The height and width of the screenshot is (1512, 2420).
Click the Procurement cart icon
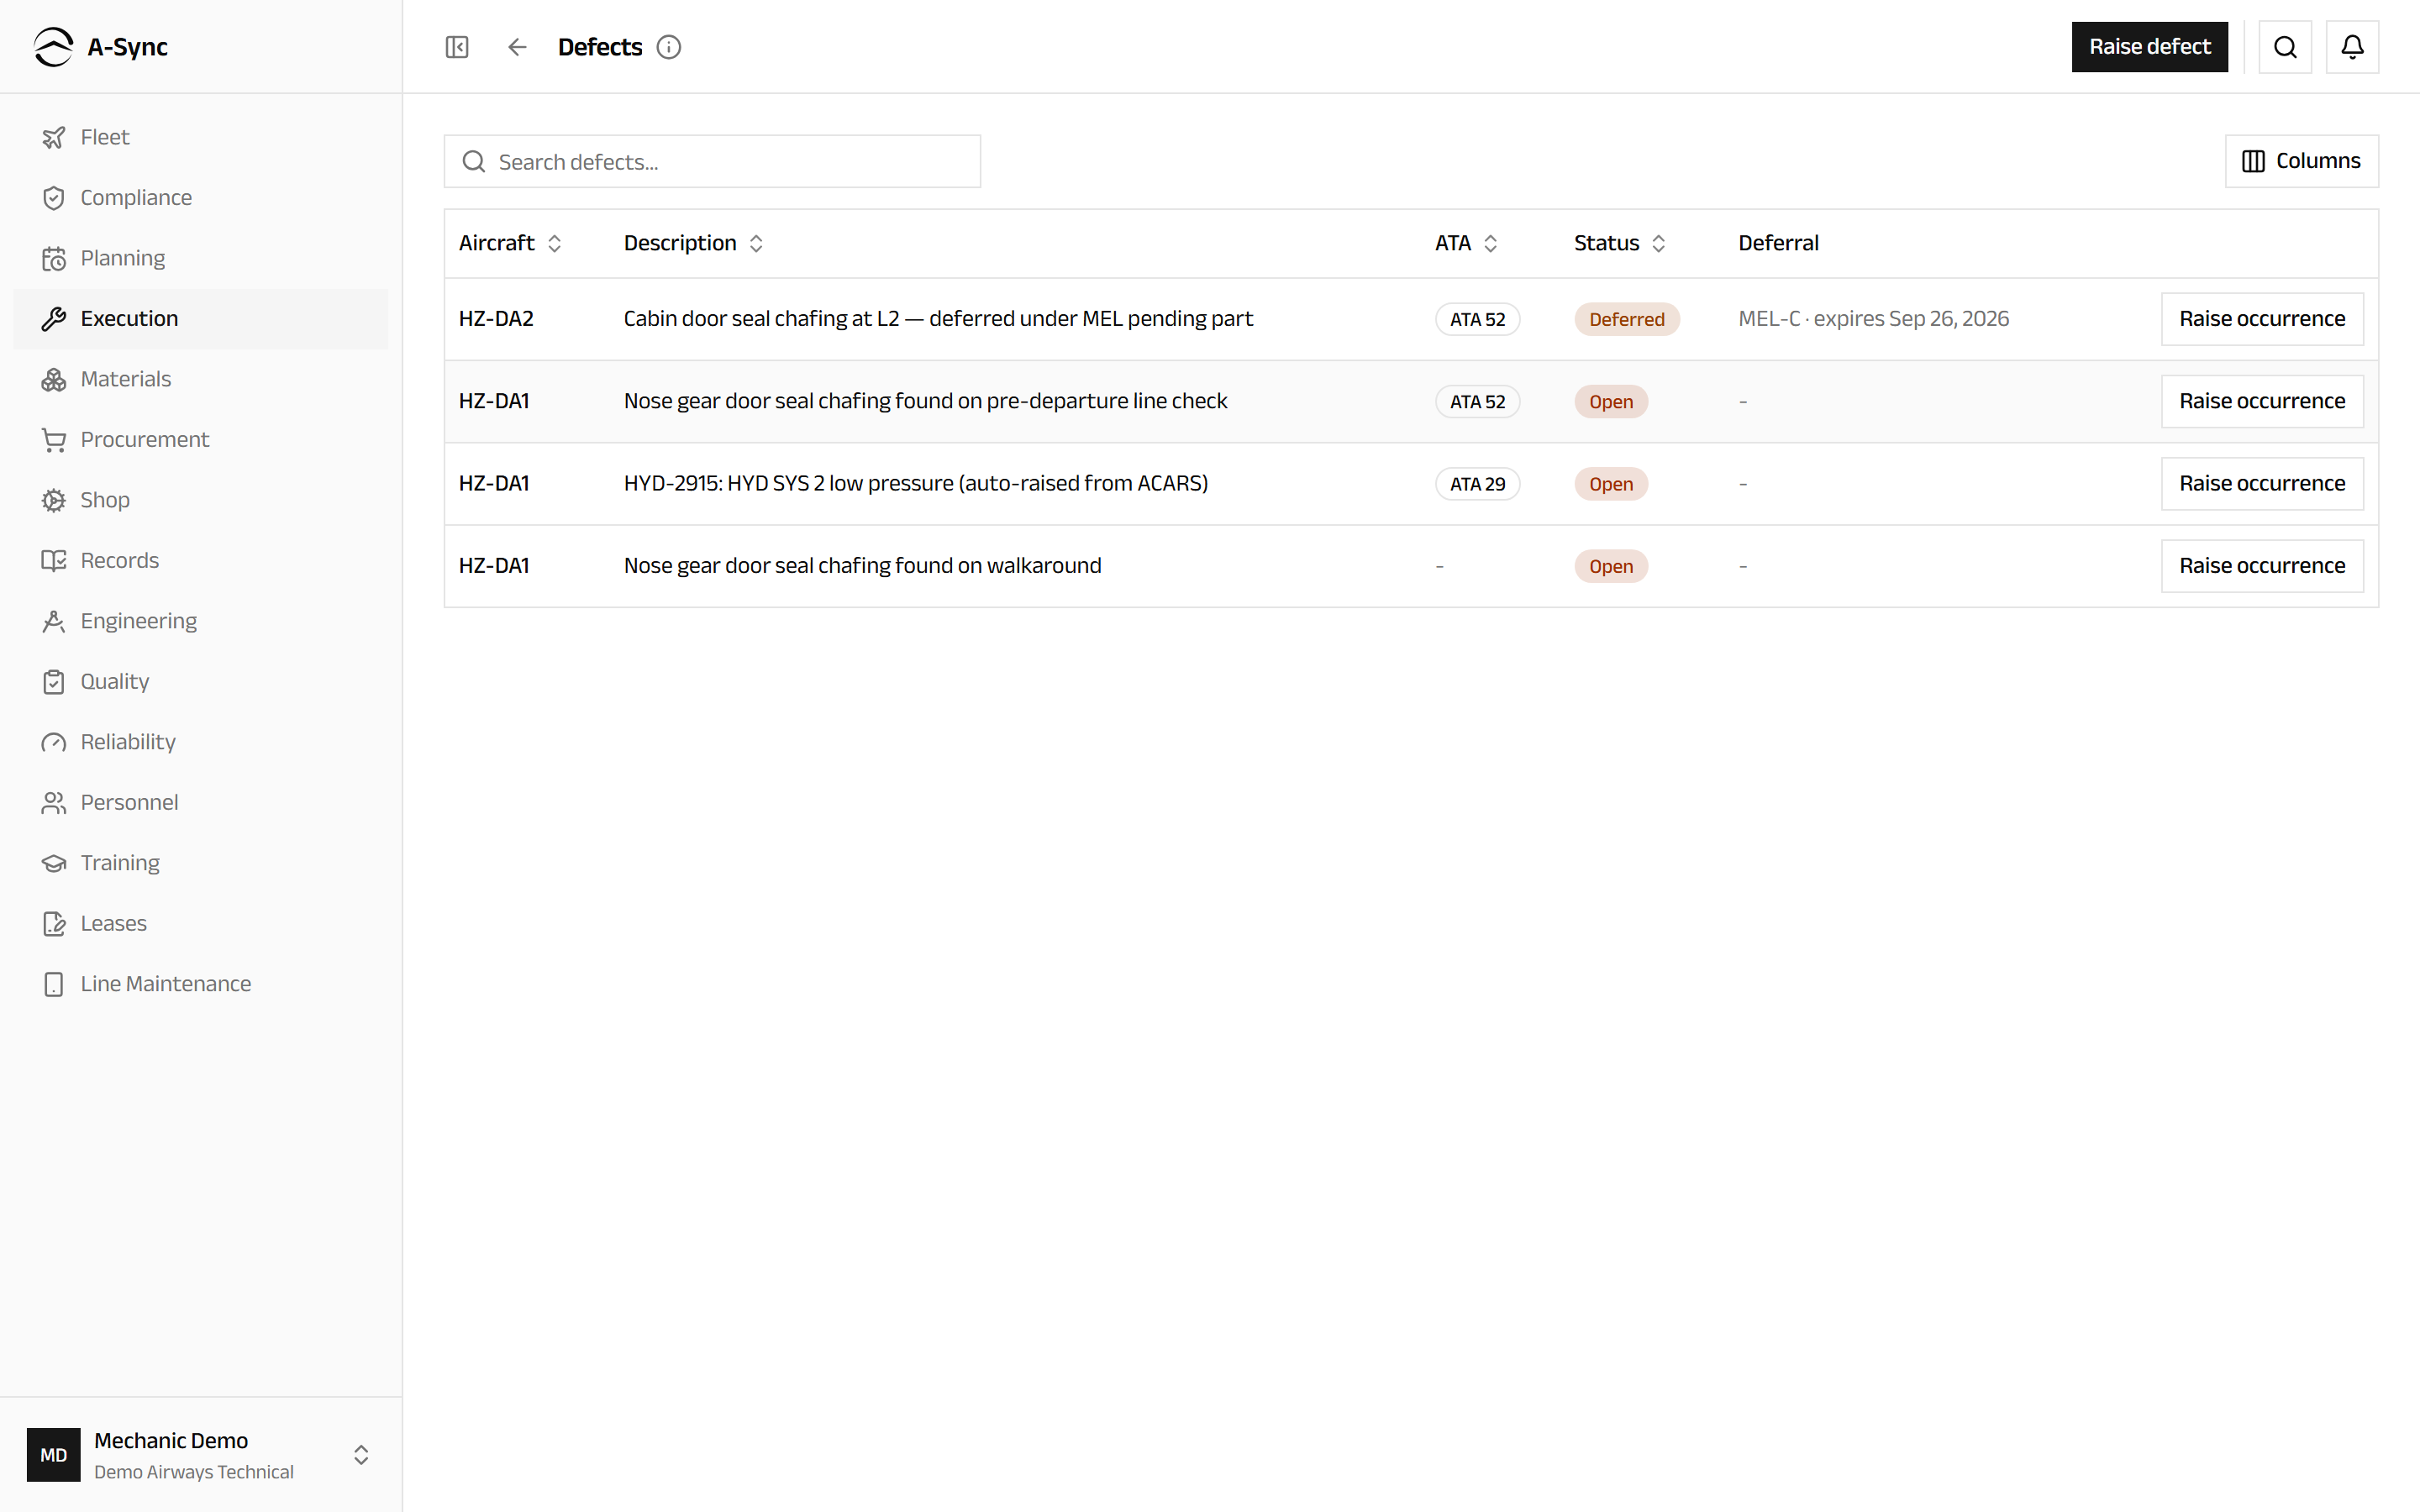click(54, 440)
